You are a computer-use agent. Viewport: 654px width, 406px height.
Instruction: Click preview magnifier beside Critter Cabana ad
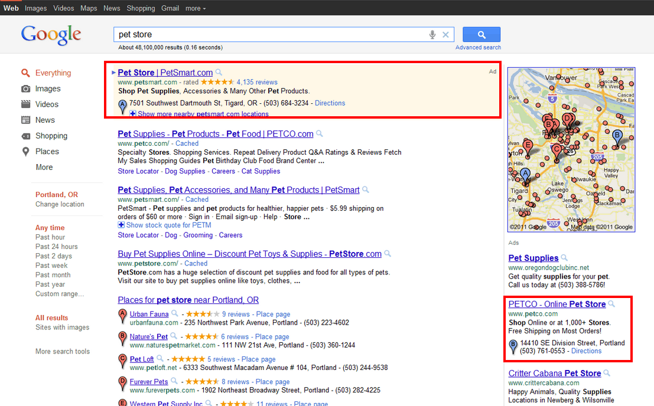[x=607, y=373]
